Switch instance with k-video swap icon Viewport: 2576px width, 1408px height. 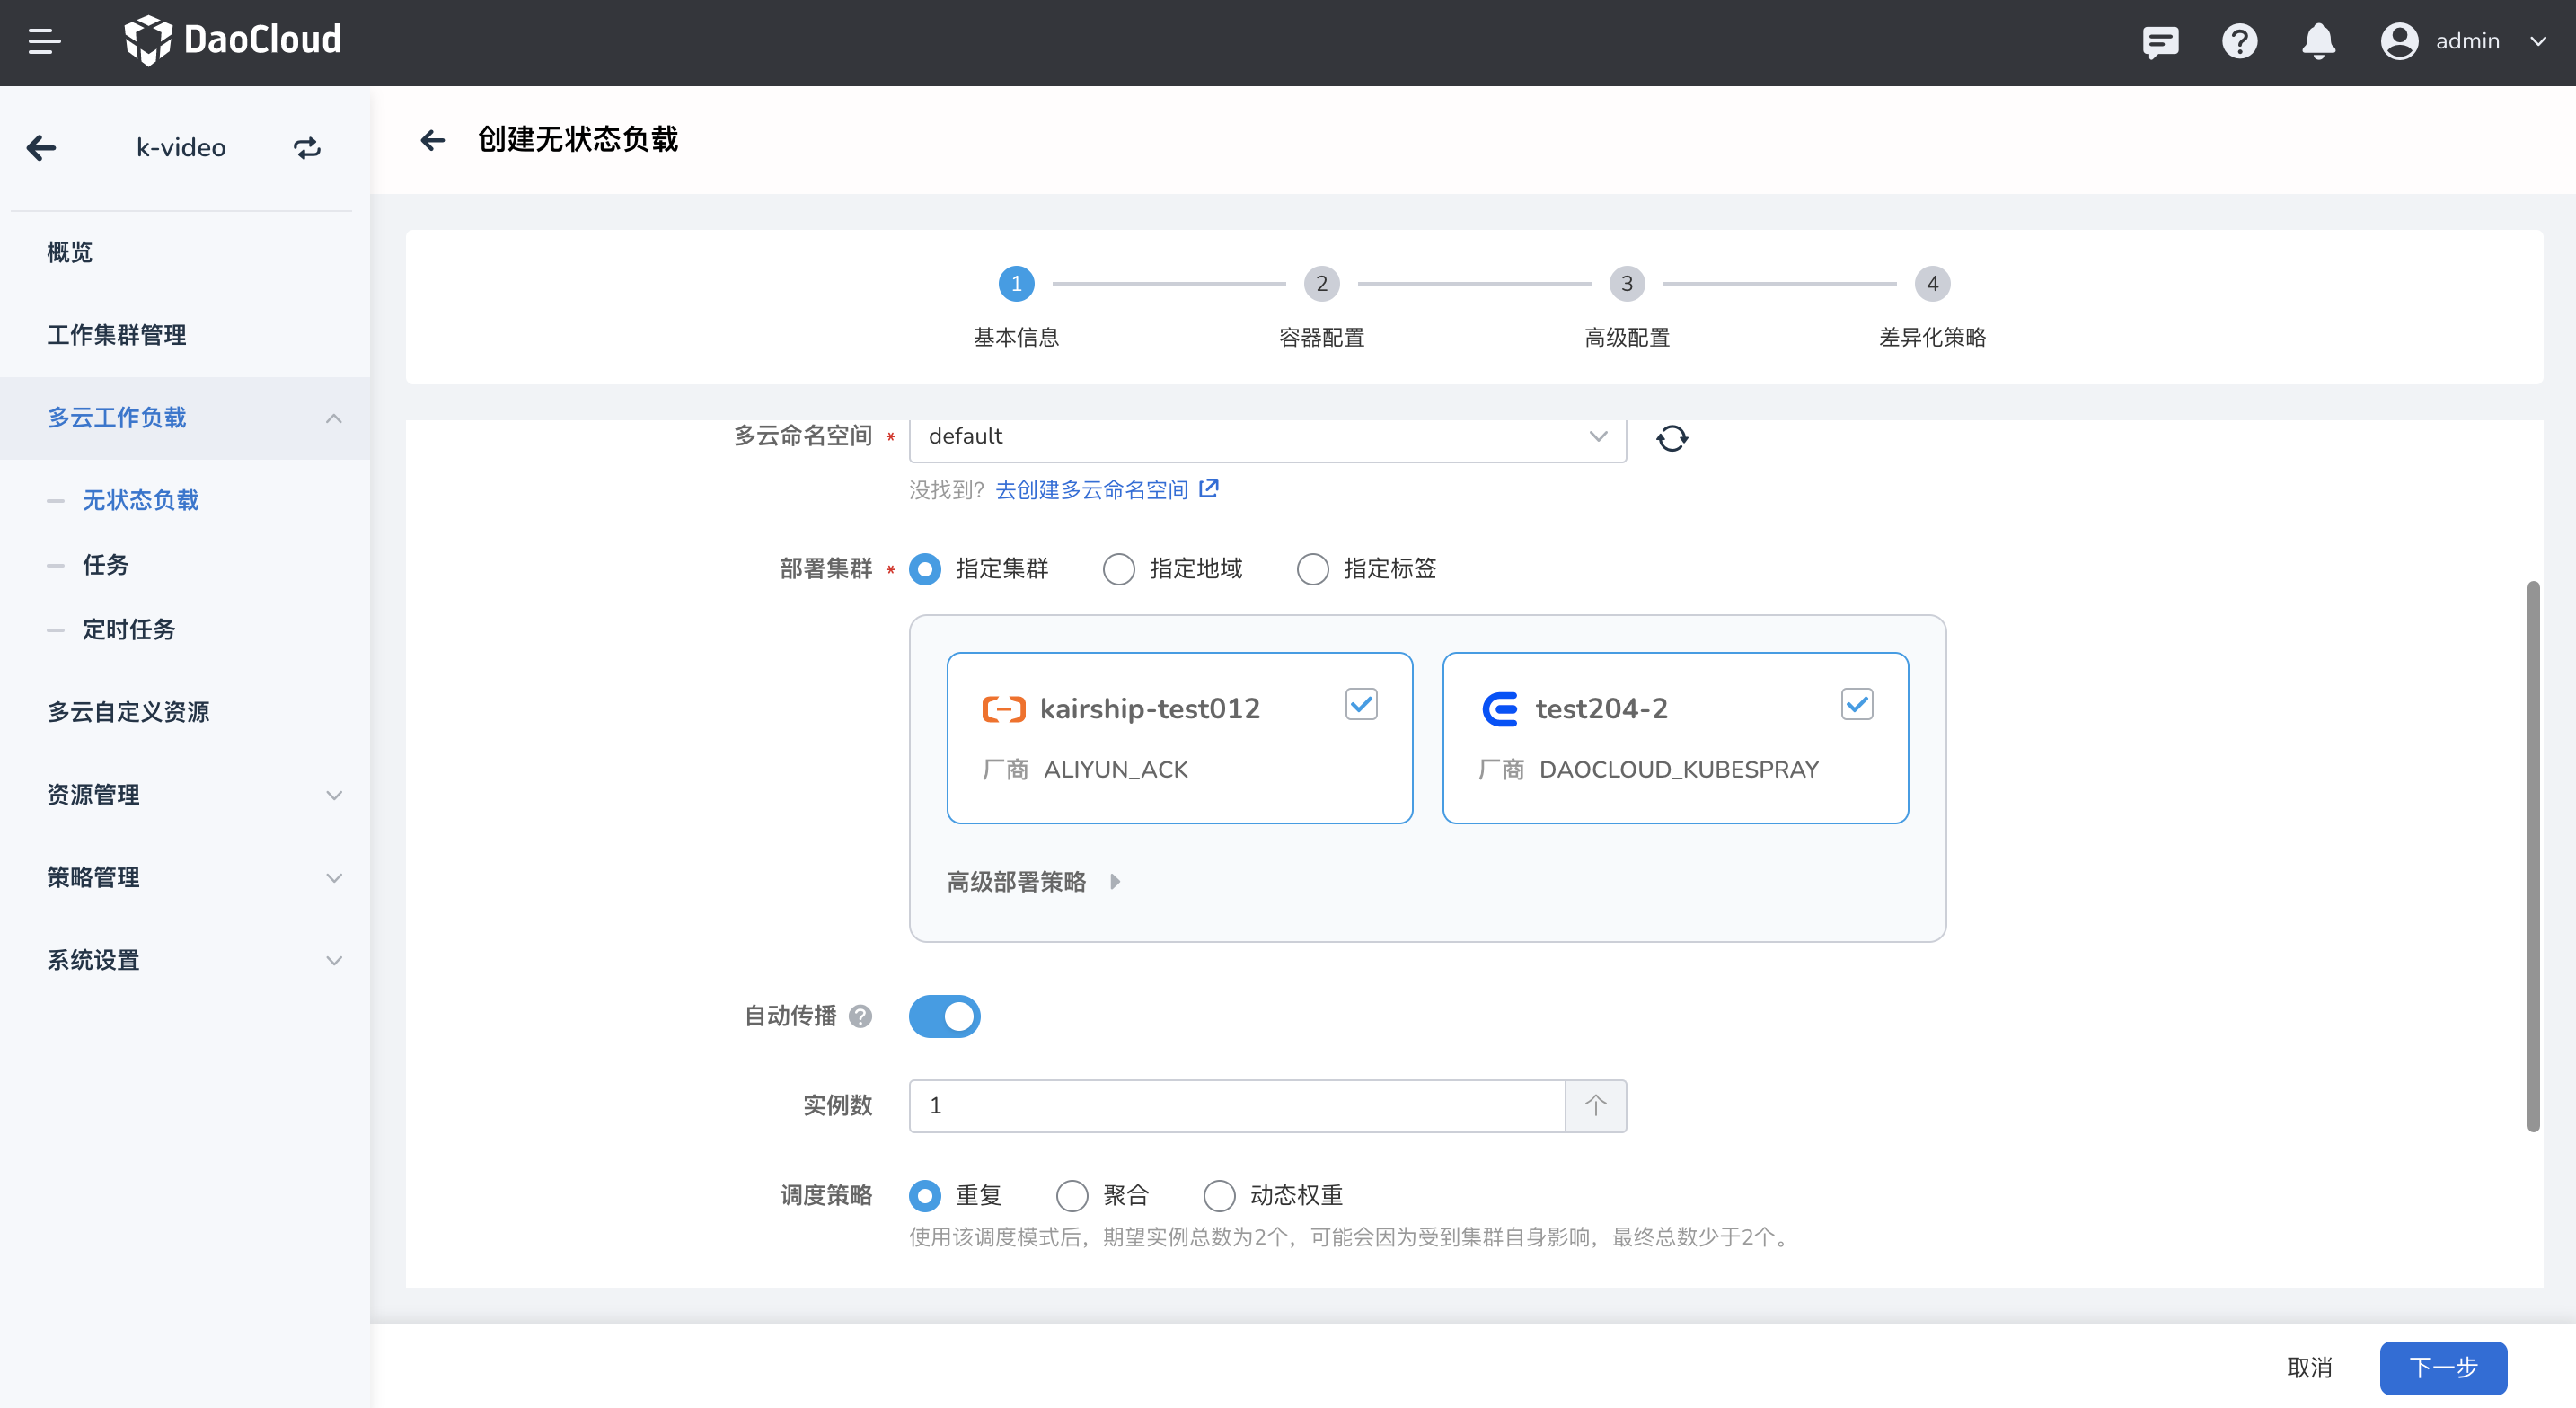click(x=307, y=148)
